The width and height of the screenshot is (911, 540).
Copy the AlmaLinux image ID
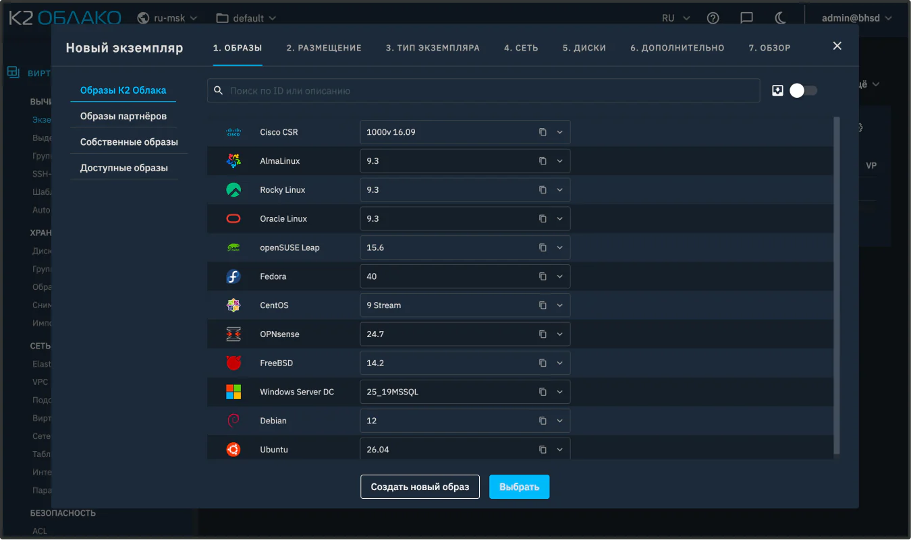pyautogui.click(x=543, y=161)
